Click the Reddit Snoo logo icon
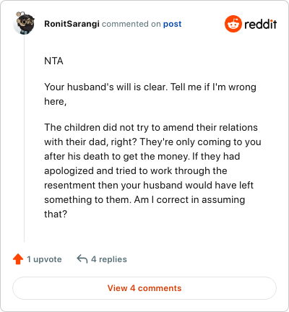 point(233,24)
